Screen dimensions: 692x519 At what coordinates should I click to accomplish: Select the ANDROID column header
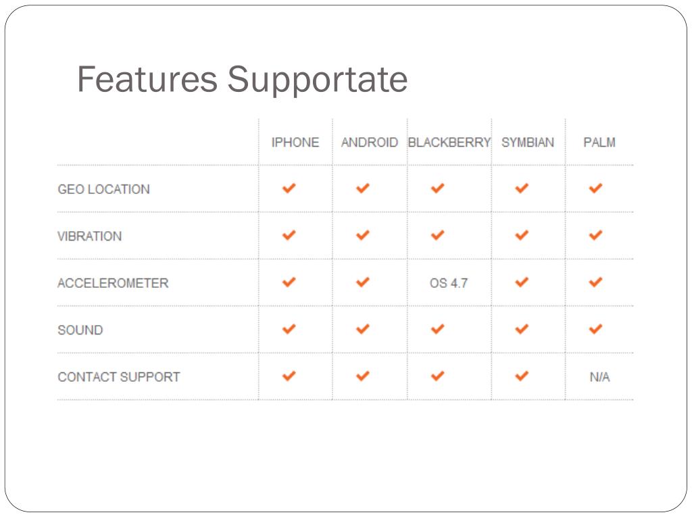click(x=370, y=143)
